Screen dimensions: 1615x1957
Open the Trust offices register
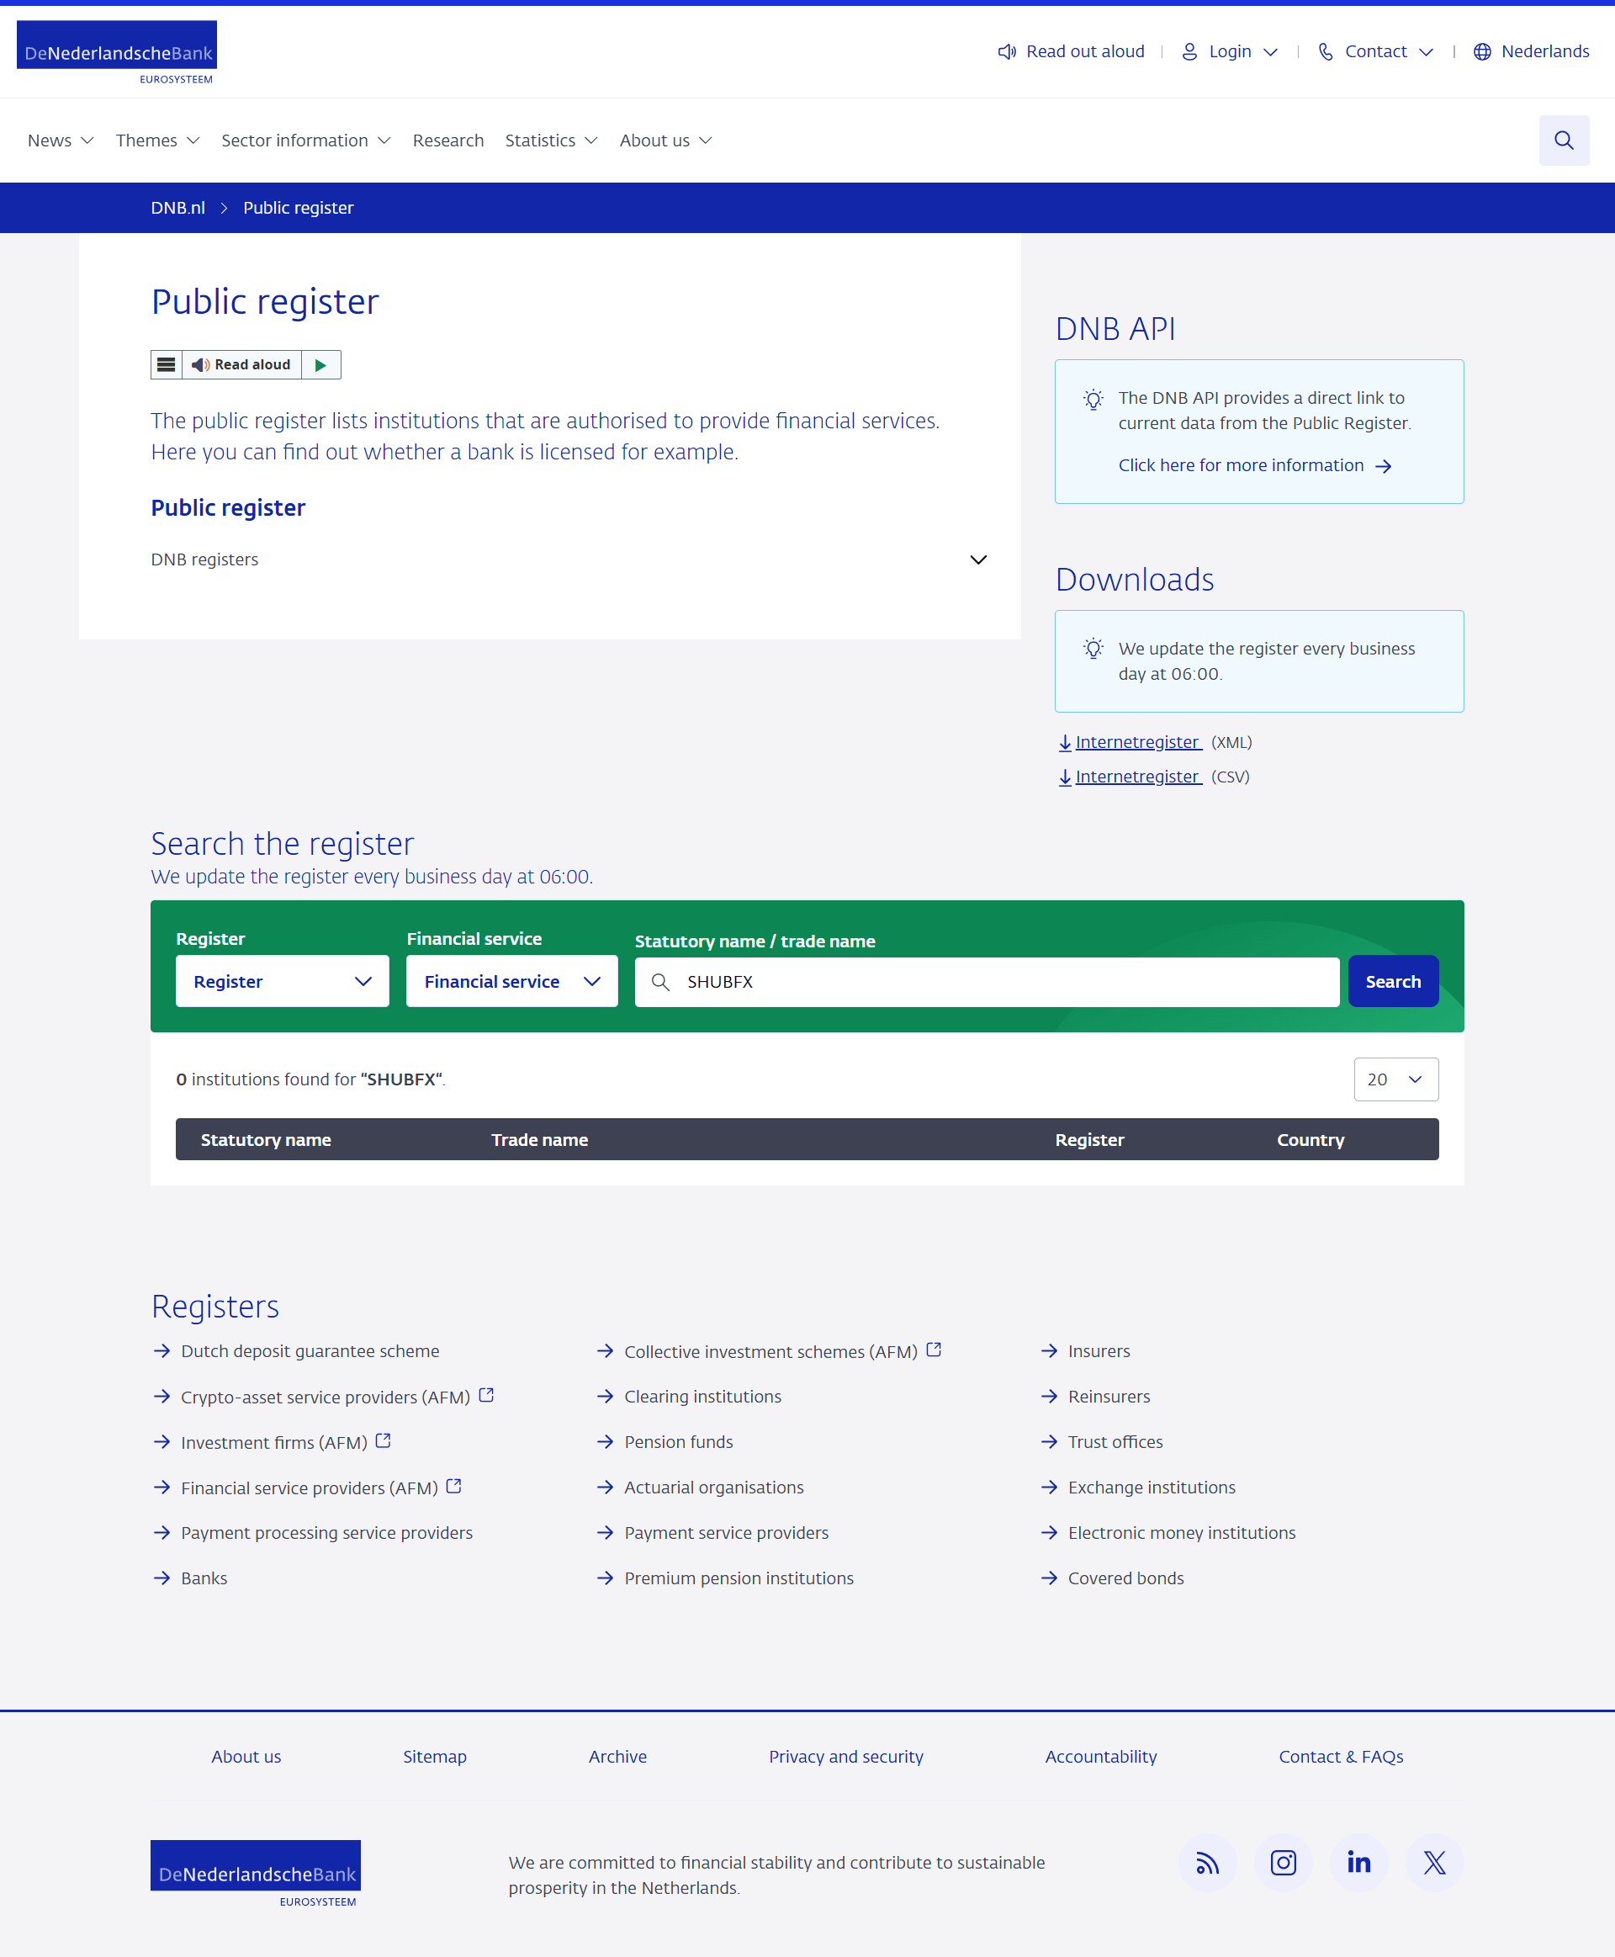pos(1115,1441)
